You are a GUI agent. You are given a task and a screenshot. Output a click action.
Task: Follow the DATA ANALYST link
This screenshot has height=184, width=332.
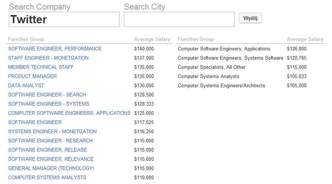point(26,85)
